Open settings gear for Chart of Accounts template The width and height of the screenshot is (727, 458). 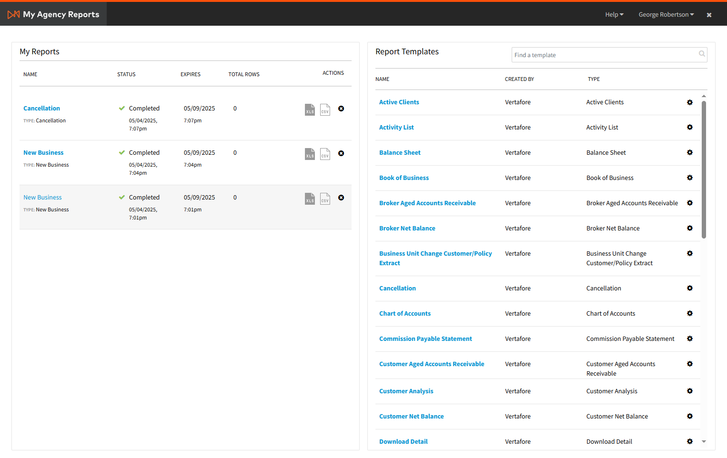coord(690,313)
